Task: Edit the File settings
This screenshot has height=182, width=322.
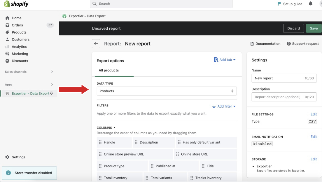Action: tap(313, 114)
